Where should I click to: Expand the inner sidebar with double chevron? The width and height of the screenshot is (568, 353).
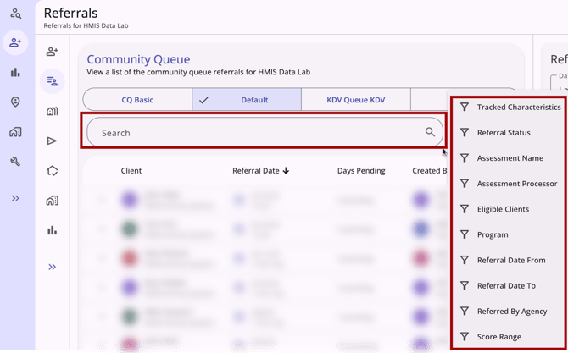(53, 267)
